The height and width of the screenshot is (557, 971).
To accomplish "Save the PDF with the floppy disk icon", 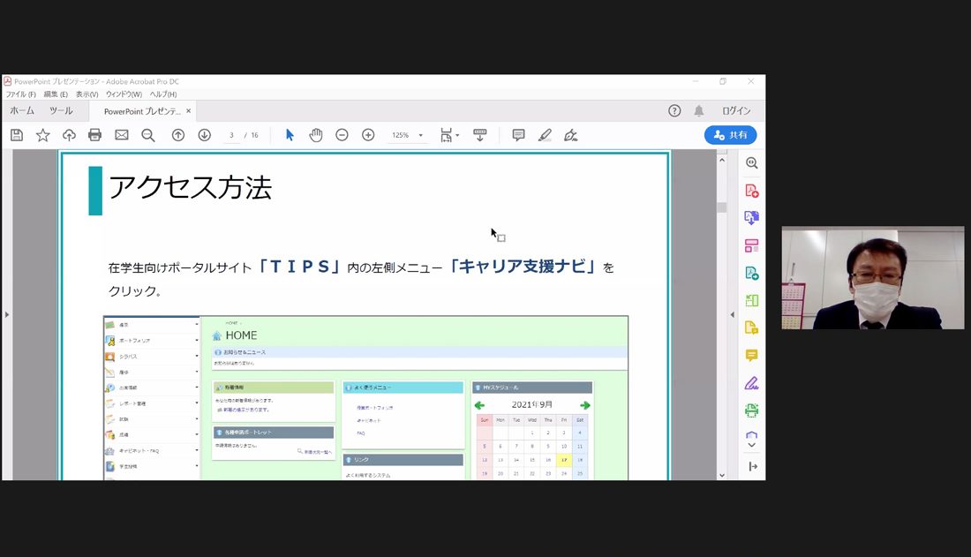I will [x=17, y=135].
